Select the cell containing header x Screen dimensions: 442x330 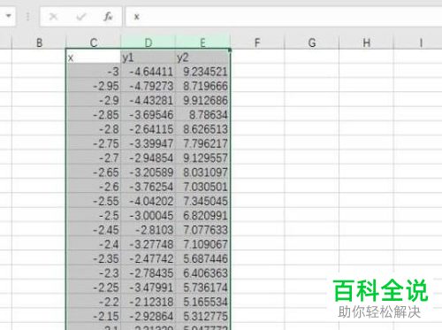tap(94, 57)
